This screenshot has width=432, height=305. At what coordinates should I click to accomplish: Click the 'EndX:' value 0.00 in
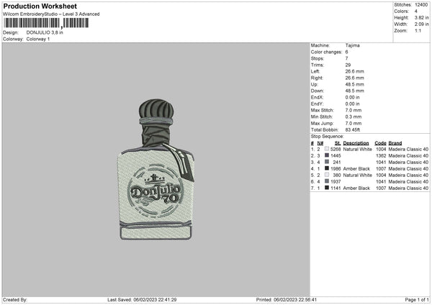pyautogui.click(x=352, y=97)
